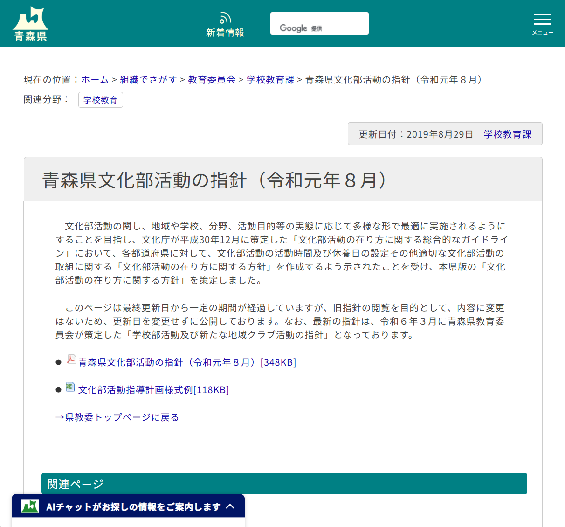Open the ホーム breadcrumb link
Image resolution: width=565 pixels, height=527 pixels.
coord(95,79)
